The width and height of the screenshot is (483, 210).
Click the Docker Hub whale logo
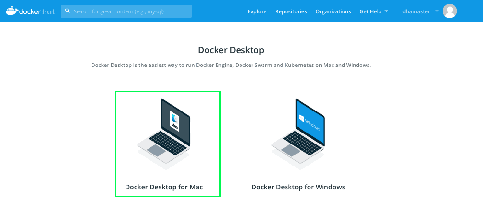pyautogui.click(x=31, y=11)
